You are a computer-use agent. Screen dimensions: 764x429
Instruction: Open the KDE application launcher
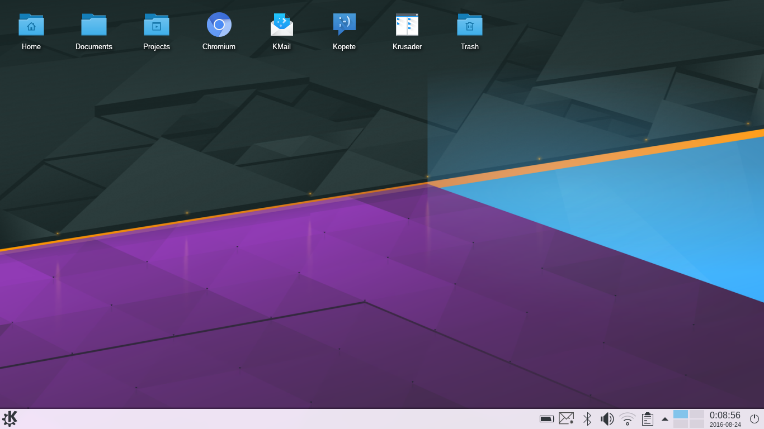point(10,419)
